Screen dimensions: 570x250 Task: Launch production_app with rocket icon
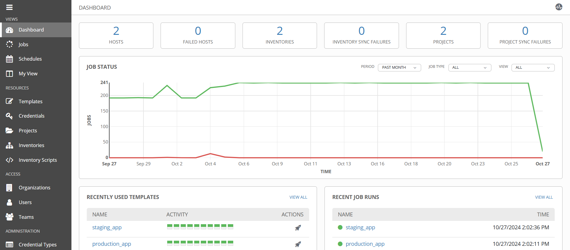tap(298, 244)
